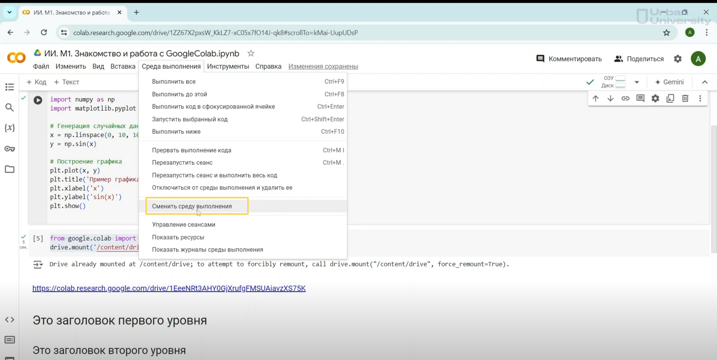Collapse the header with the chevron up
The height and width of the screenshot is (360, 717).
[705, 82]
